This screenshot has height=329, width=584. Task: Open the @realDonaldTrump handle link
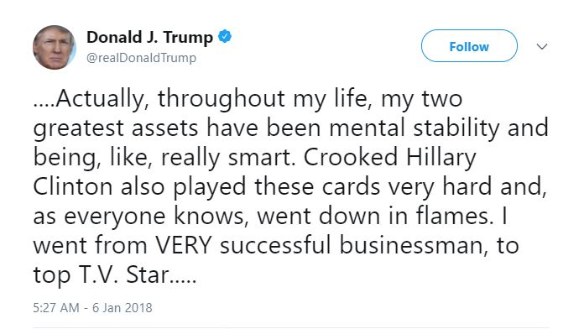pyautogui.click(x=141, y=58)
